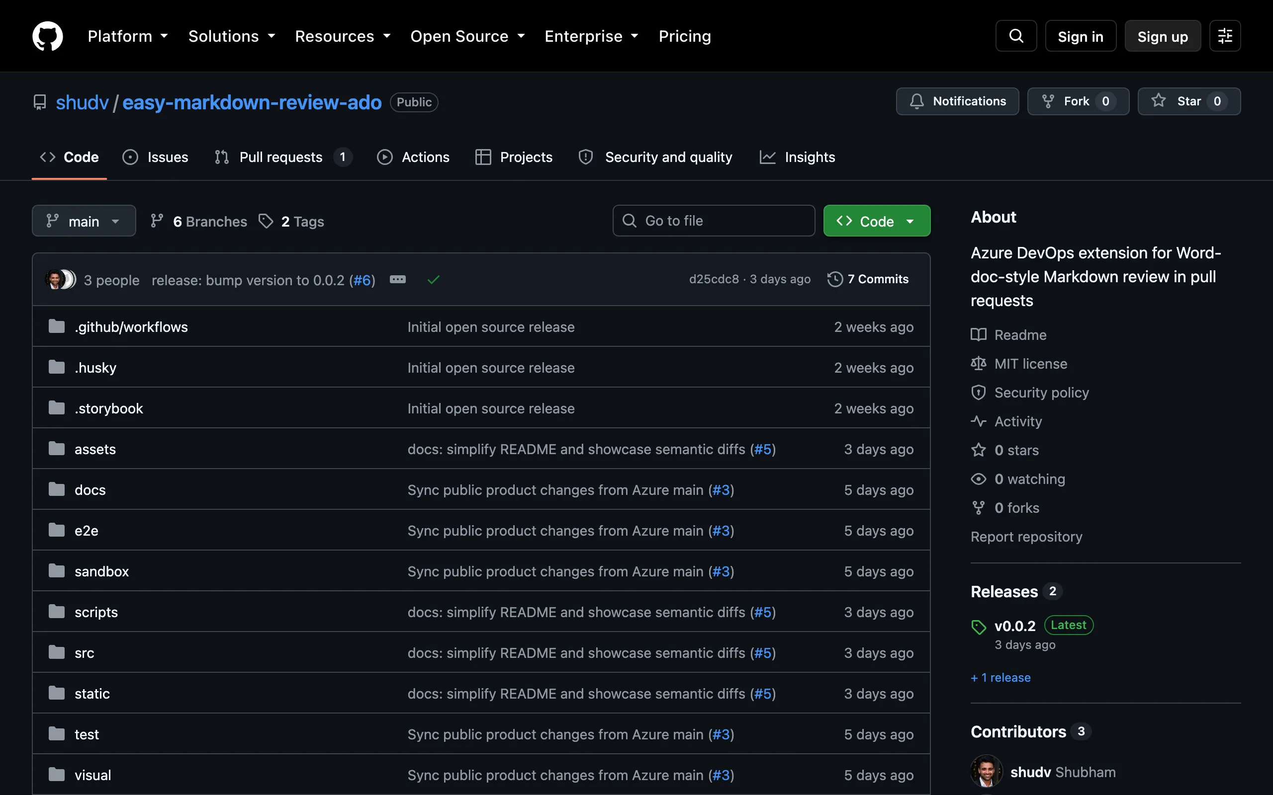Click the assets folder icon

[56, 449]
